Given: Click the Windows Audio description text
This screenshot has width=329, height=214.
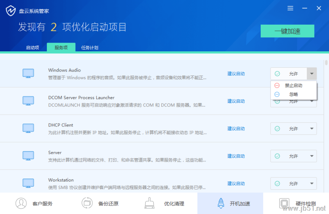Looking at the screenshot, I should click(127, 78).
